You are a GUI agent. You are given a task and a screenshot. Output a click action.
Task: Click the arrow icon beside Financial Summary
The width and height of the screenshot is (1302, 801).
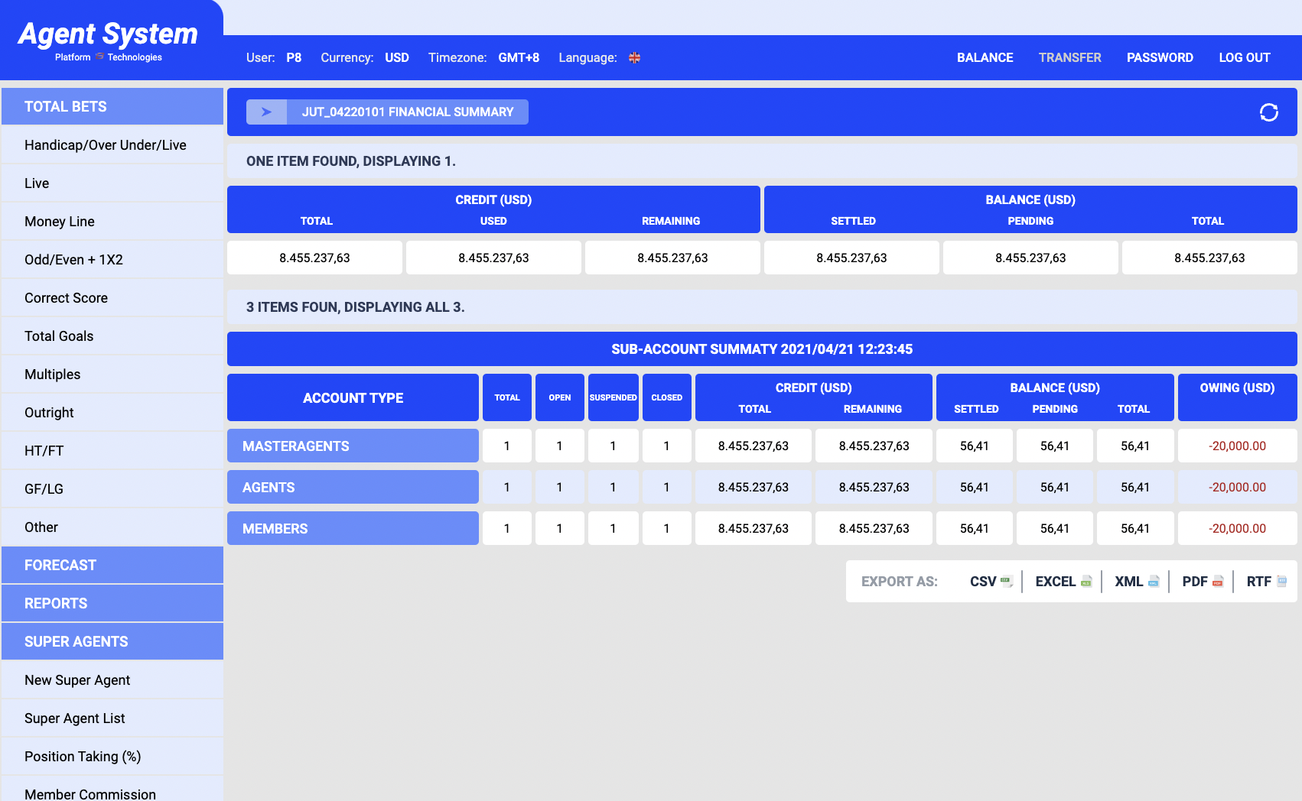click(x=266, y=112)
